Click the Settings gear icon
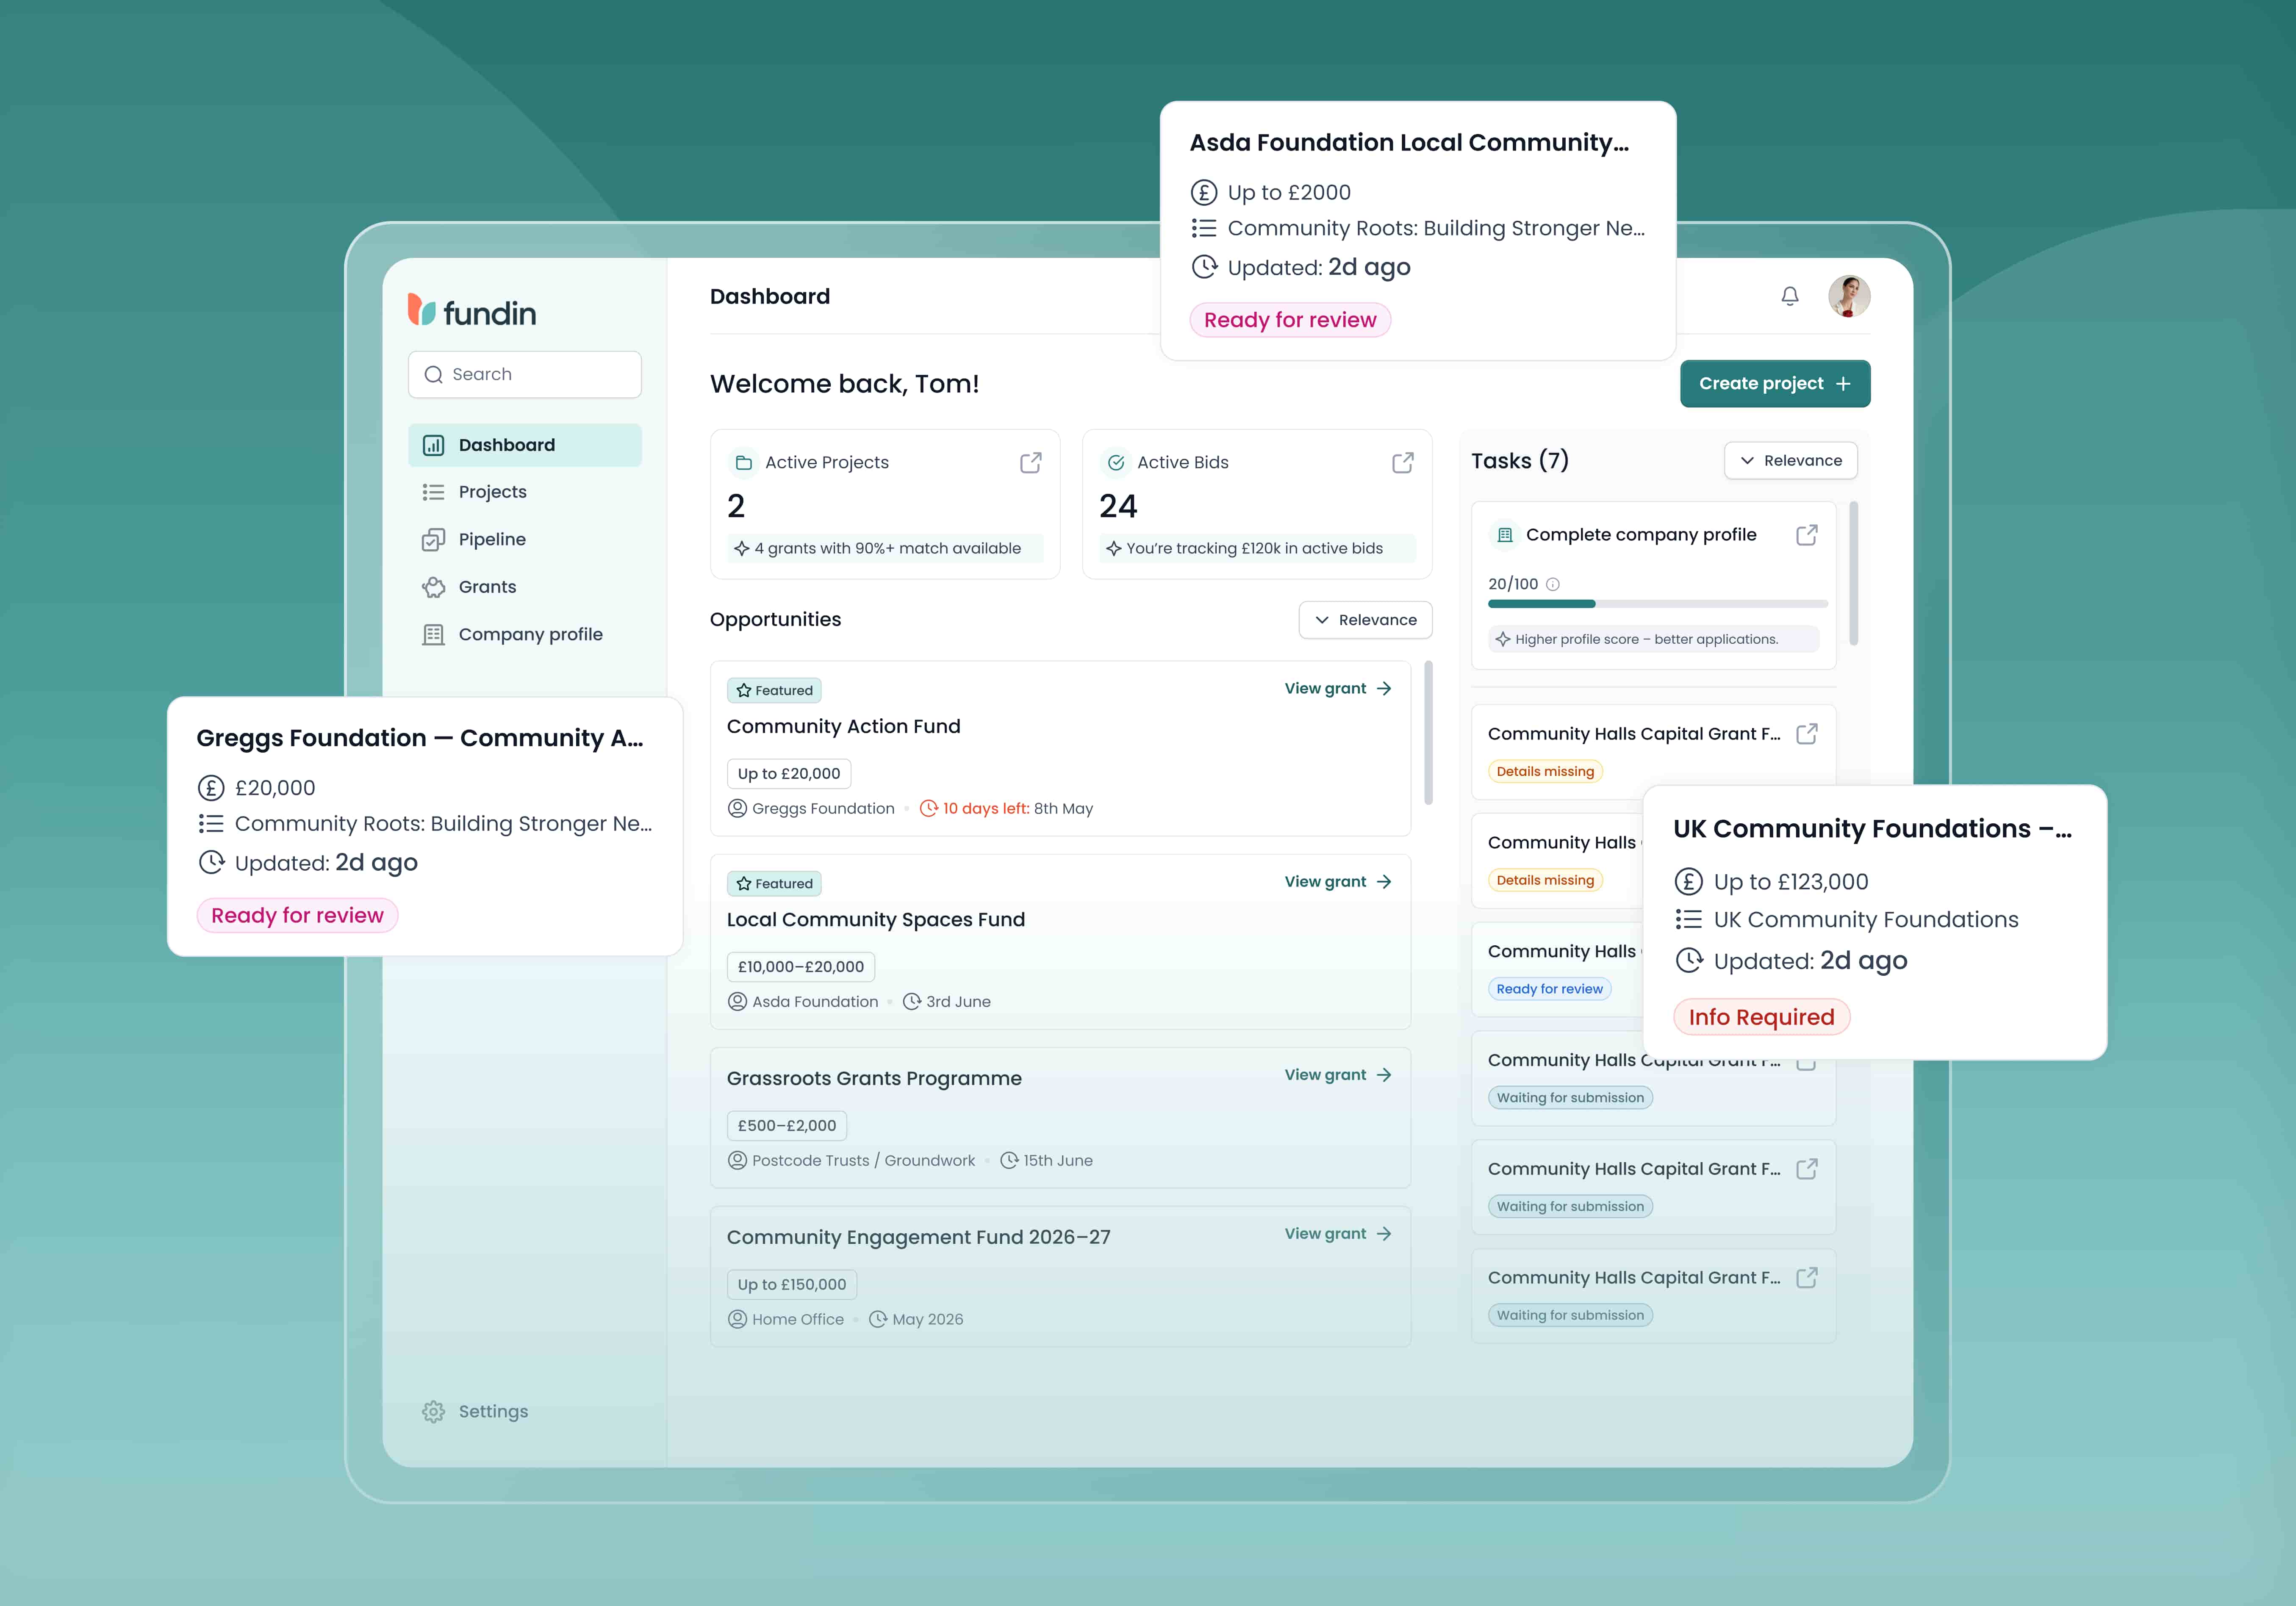This screenshot has width=2296, height=1606. pos(433,1411)
